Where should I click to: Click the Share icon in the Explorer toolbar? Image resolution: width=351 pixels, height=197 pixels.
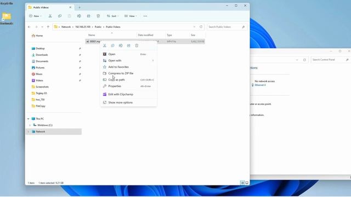click(89, 16)
